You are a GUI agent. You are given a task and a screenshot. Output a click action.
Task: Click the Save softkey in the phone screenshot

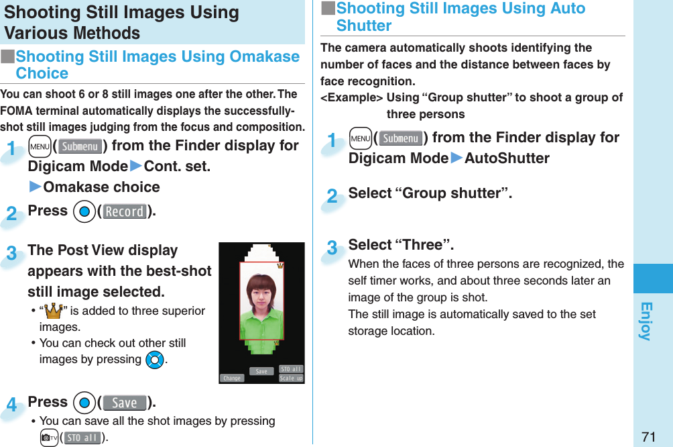[x=261, y=371]
